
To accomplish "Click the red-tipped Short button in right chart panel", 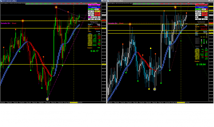I will click(204, 9).
